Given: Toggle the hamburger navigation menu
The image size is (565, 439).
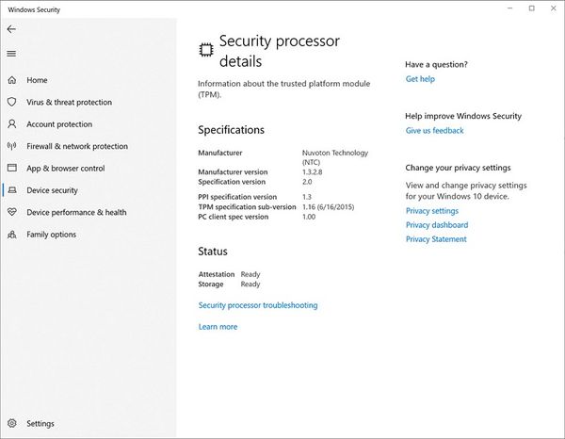Looking at the screenshot, I should [11, 54].
